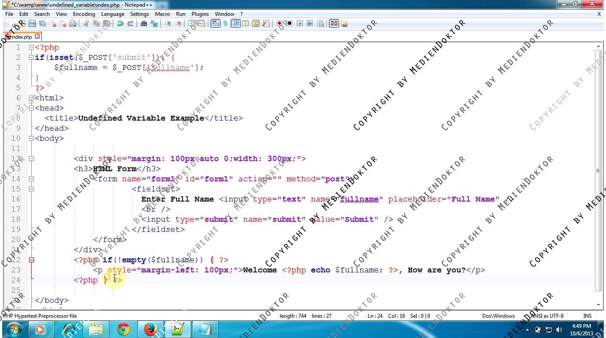Open the Plugins menu
Screen dimensions: 606x338
tap(200, 14)
